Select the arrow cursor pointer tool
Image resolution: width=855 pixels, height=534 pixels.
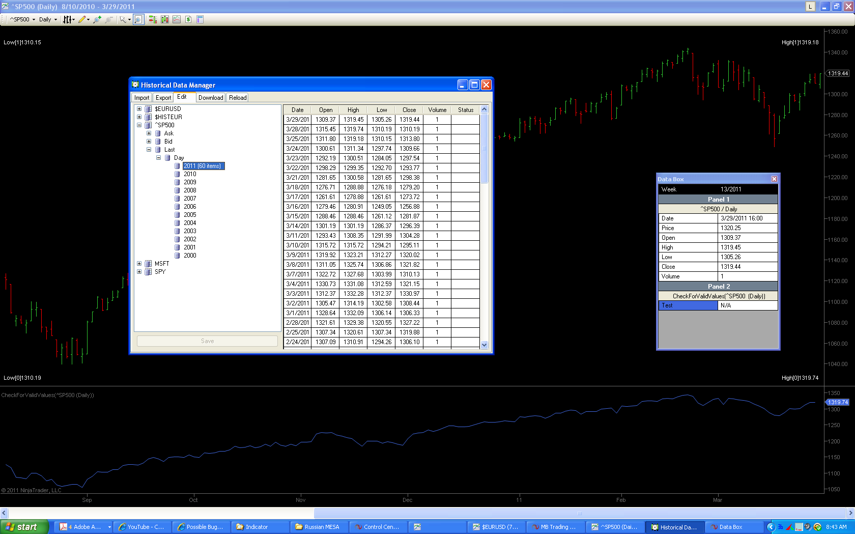pyautogui.click(x=123, y=19)
